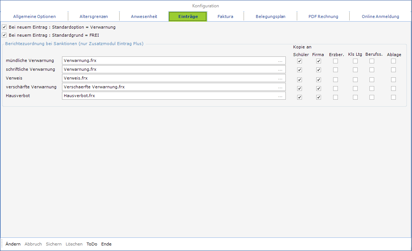Open file browser for mündliche Verwarnung report
Viewport: 412px width, 251px height.
(280, 61)
